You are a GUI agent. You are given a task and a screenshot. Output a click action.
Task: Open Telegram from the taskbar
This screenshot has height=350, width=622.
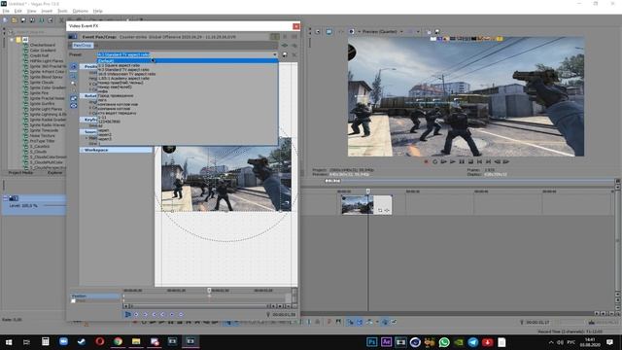tap(473, 341)
